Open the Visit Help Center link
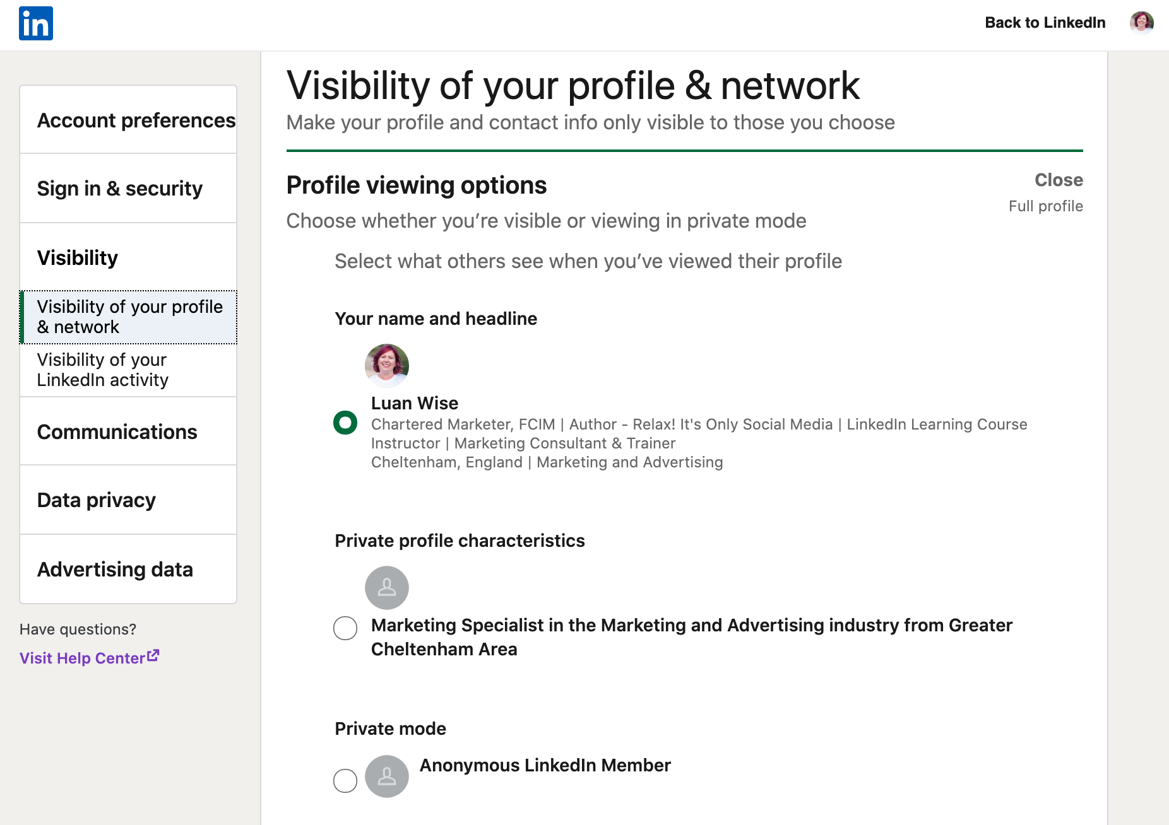 tap(89, 658)
